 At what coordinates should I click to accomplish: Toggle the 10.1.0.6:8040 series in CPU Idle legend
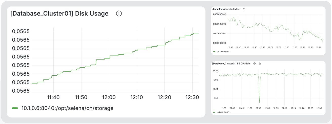(223, 112)
